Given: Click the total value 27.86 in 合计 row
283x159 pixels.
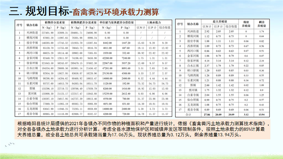Looking at the screenshot, I should [x=207, y=114].
